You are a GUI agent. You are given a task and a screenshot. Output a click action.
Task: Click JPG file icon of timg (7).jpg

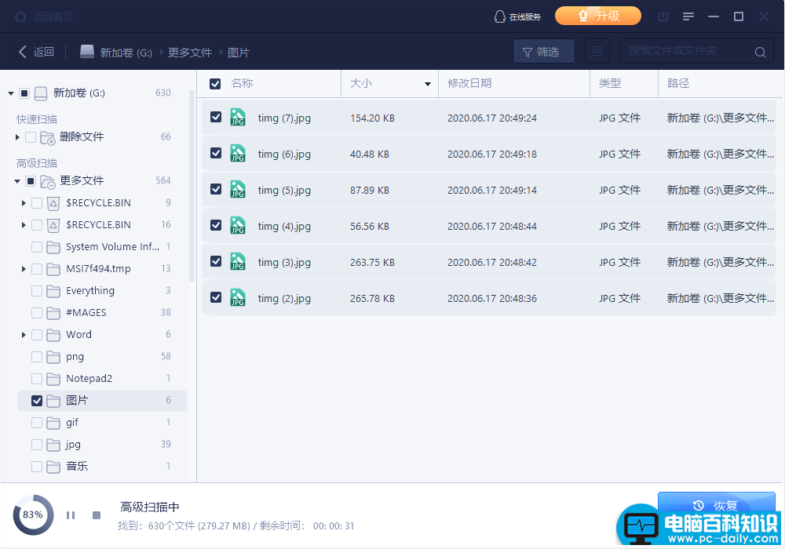[x=238, y=117]
